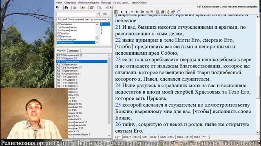Click main text scrollbar's up arrow
This screenshot has width=261, height=146.
click(258, 16)
